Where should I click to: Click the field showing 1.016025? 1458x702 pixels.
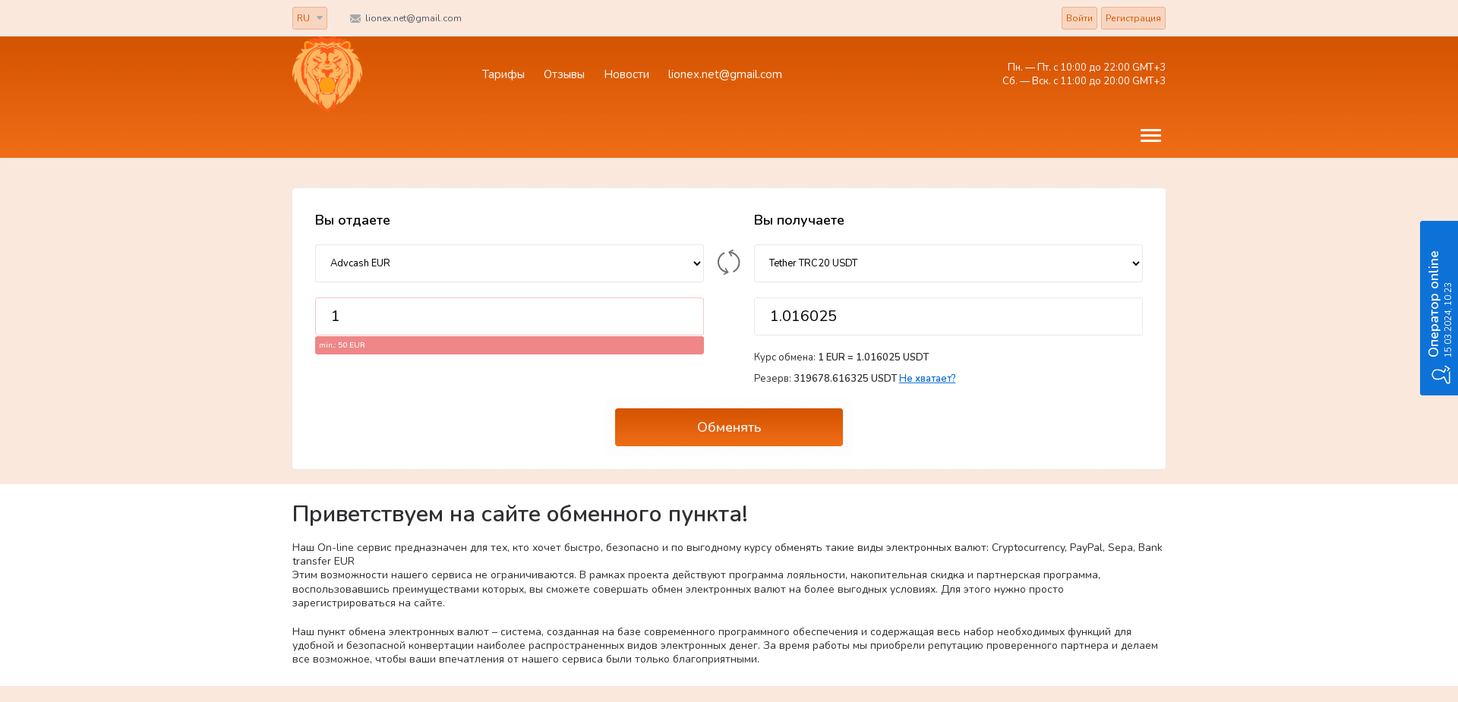pos(948,316)
